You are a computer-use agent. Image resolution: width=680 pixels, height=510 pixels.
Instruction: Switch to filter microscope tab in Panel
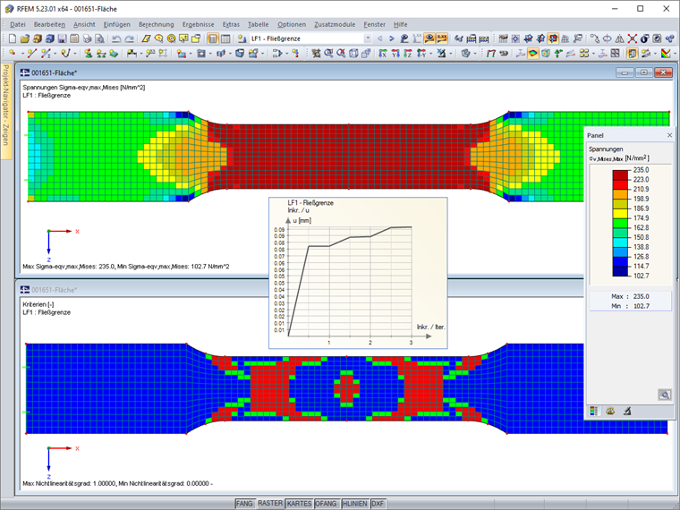[x=626, y=411]
